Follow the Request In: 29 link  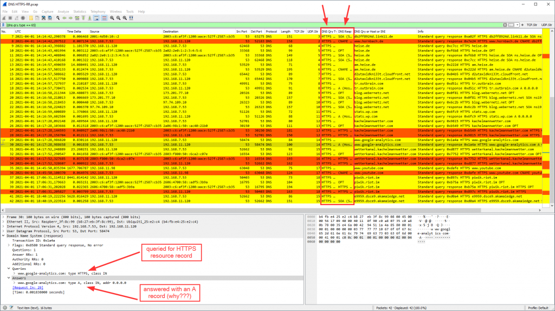tap(28, 288)
